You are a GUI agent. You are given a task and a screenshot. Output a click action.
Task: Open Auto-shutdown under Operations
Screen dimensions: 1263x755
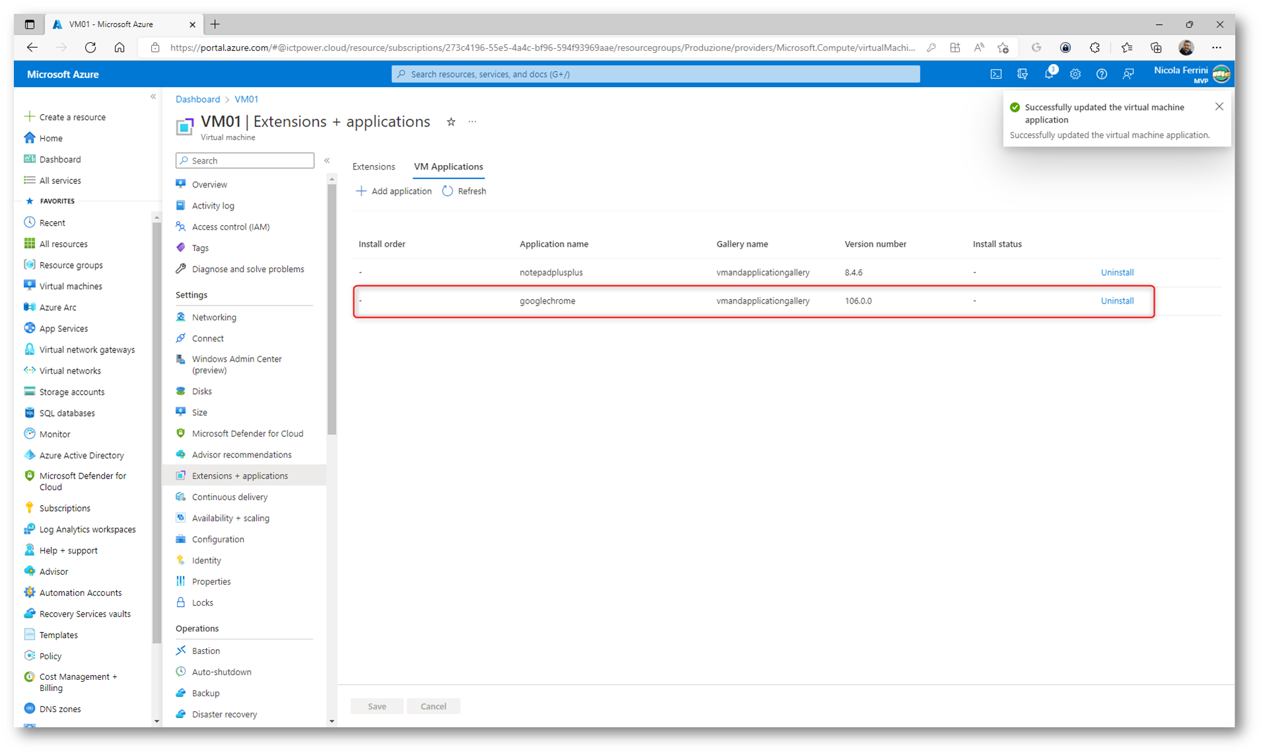213,672
